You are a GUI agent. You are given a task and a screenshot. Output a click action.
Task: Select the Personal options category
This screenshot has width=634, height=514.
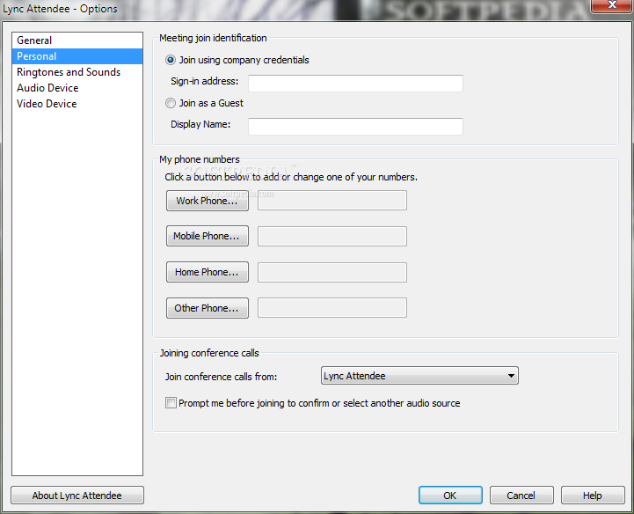(x=77, y=56)
